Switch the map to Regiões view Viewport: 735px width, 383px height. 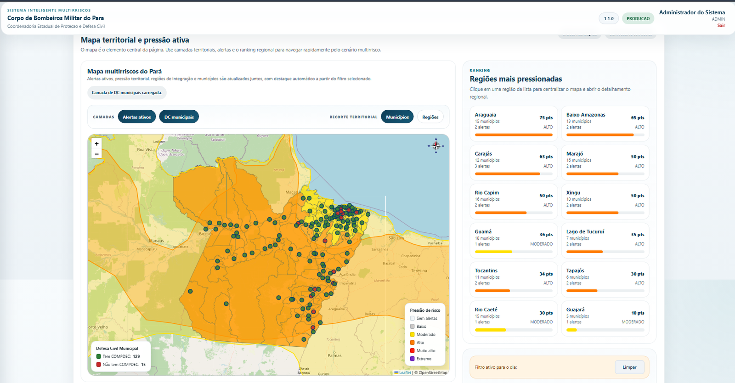(430, 117)
